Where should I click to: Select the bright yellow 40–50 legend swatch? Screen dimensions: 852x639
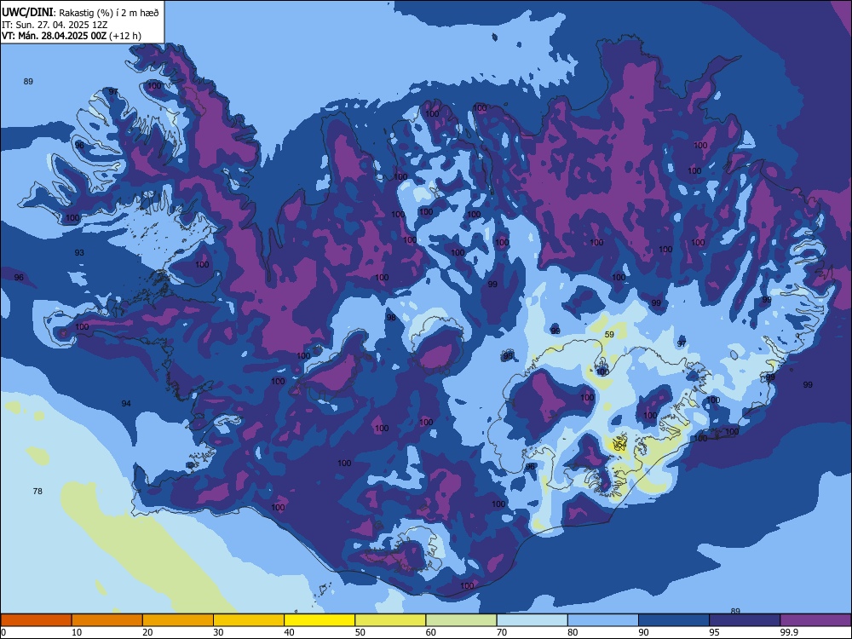coord(319,620)
